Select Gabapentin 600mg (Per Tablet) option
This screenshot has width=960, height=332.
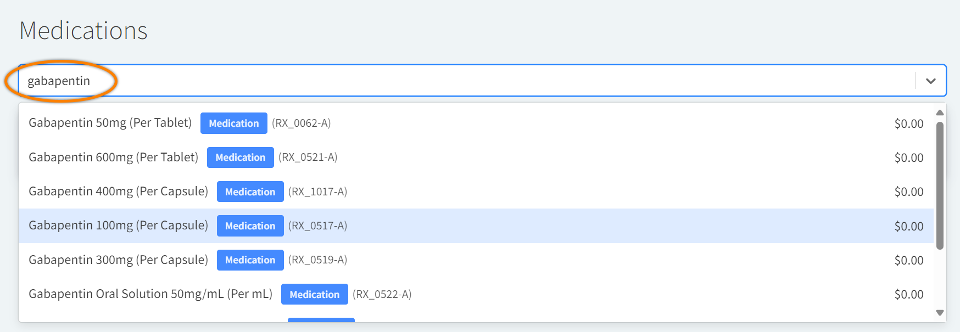113,157
